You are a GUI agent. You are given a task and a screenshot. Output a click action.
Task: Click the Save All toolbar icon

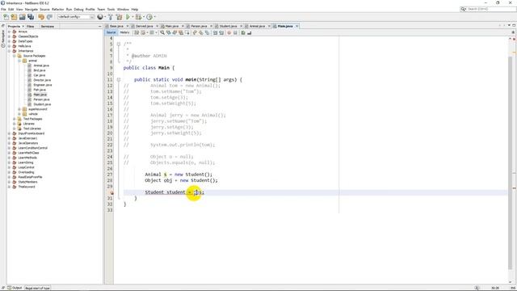point(31,17)
